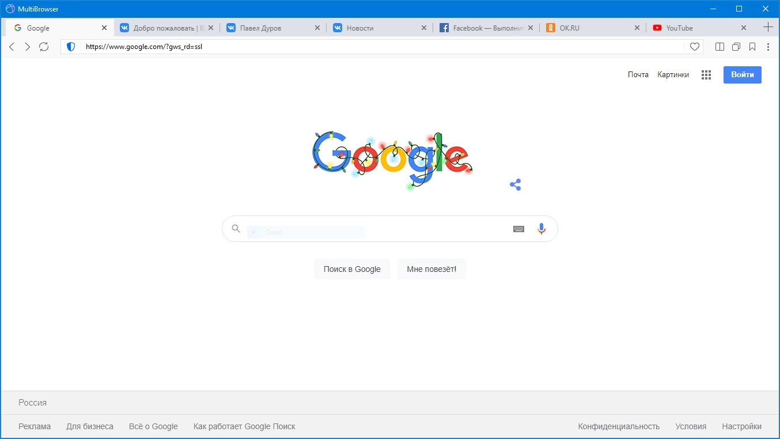Open bookmarks via the bookmark icon

coord(752,47)
